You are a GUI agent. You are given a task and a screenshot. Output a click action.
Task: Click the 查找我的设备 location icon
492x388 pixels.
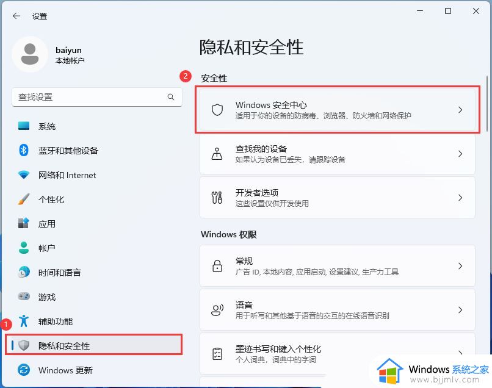point(217,154)
